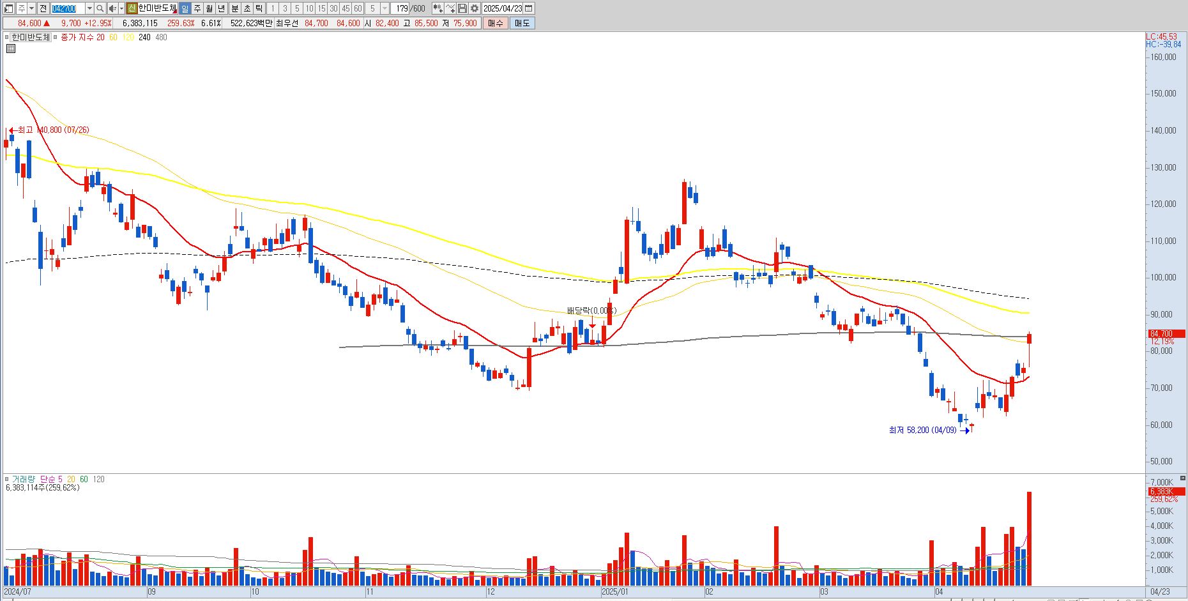Click the 240 moving average legend
The width and height of the screenshot is (1188, 601).
144,37
